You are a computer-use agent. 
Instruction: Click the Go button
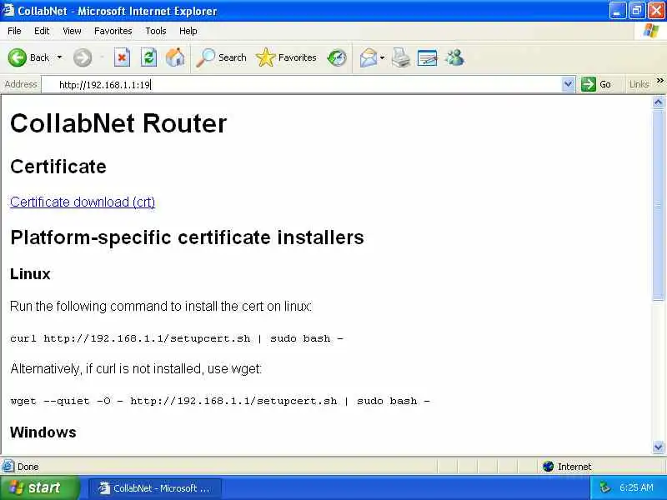(x=596, y=84)
